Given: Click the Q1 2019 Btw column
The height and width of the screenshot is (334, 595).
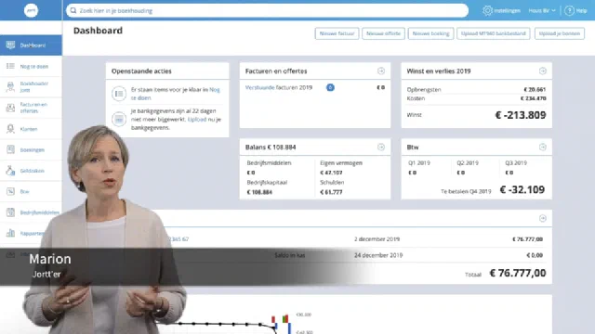Looking at the screenshot, I should 419,168.
